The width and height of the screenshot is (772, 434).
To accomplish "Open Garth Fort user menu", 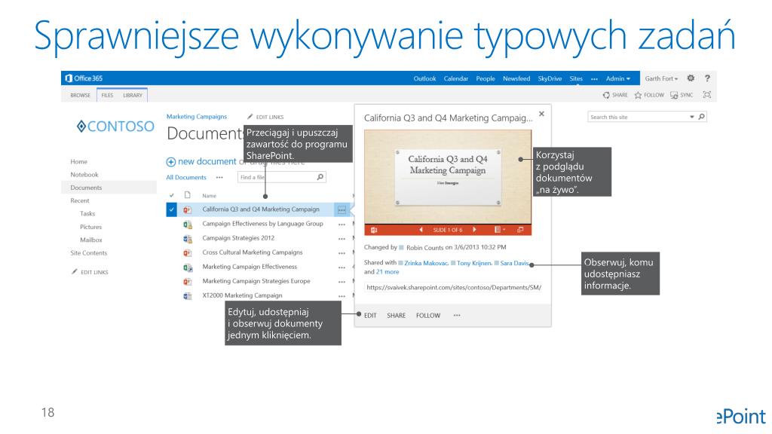I will coord(661,78).
